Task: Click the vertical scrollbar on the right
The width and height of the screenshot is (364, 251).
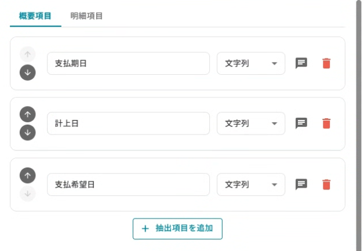Action: tap(358, 116)
